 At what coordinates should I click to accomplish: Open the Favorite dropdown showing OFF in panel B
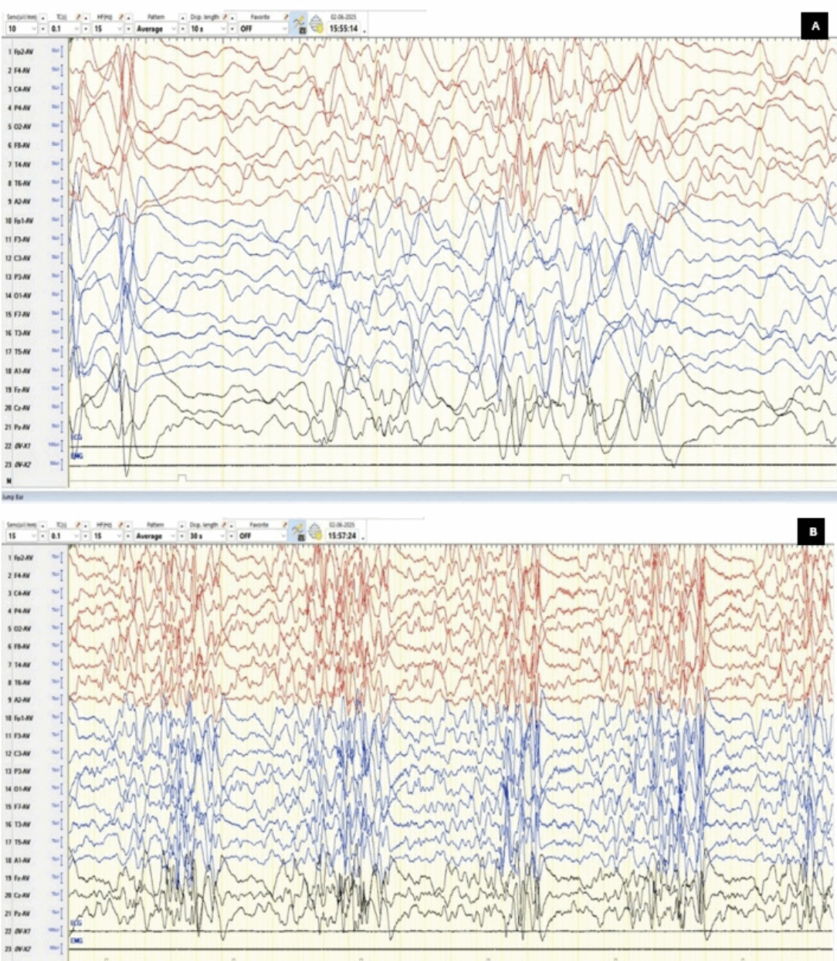(263, 535)
